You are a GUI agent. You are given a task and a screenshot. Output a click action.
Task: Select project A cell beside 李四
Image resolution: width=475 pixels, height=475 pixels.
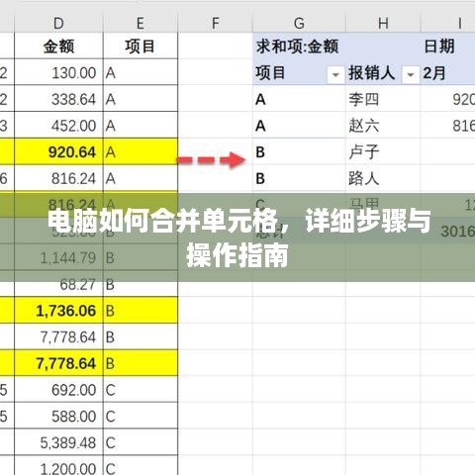(299, 99)
